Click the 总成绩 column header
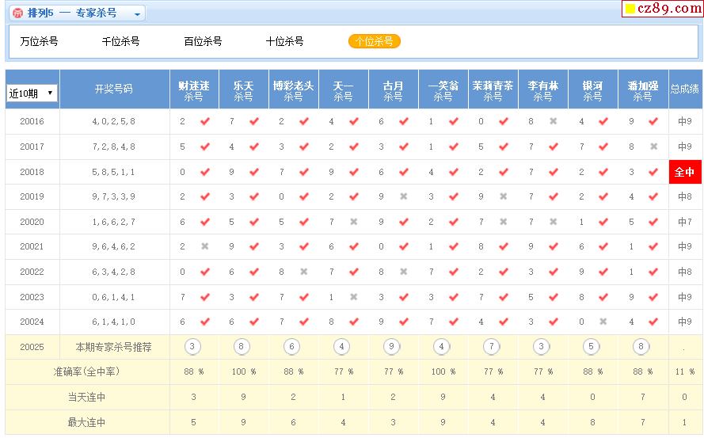704x438 pixels. 684,90
